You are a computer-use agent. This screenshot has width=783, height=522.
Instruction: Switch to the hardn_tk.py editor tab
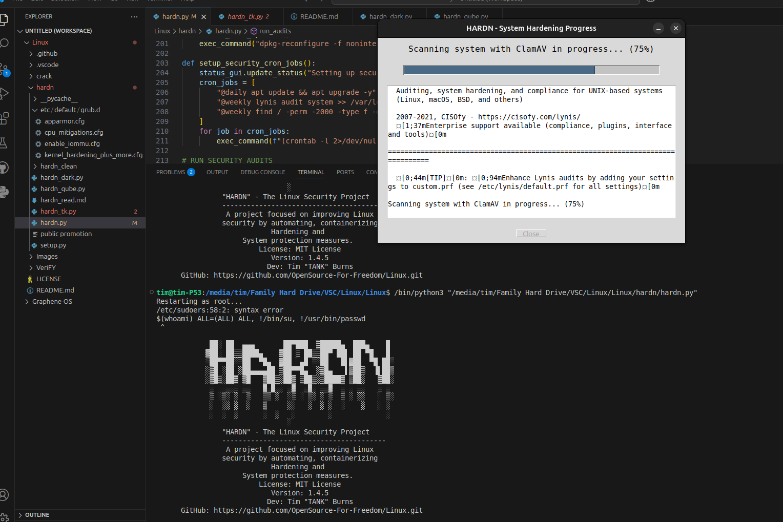247,16
